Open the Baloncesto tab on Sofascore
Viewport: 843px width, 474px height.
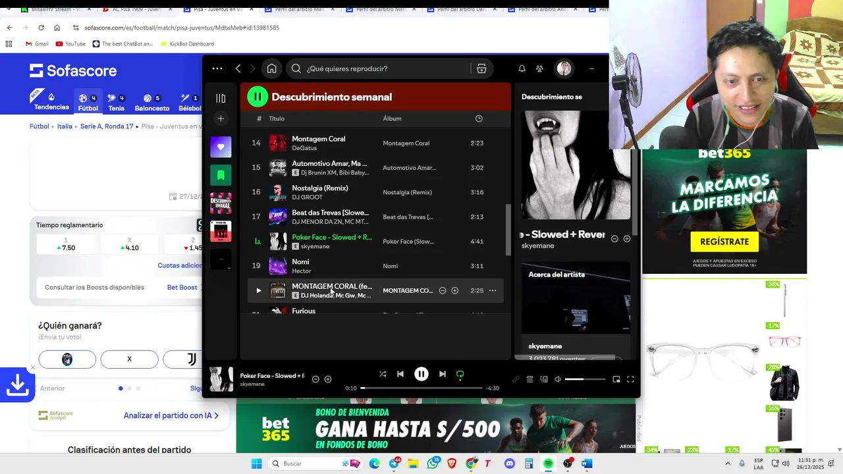[152, 102]
